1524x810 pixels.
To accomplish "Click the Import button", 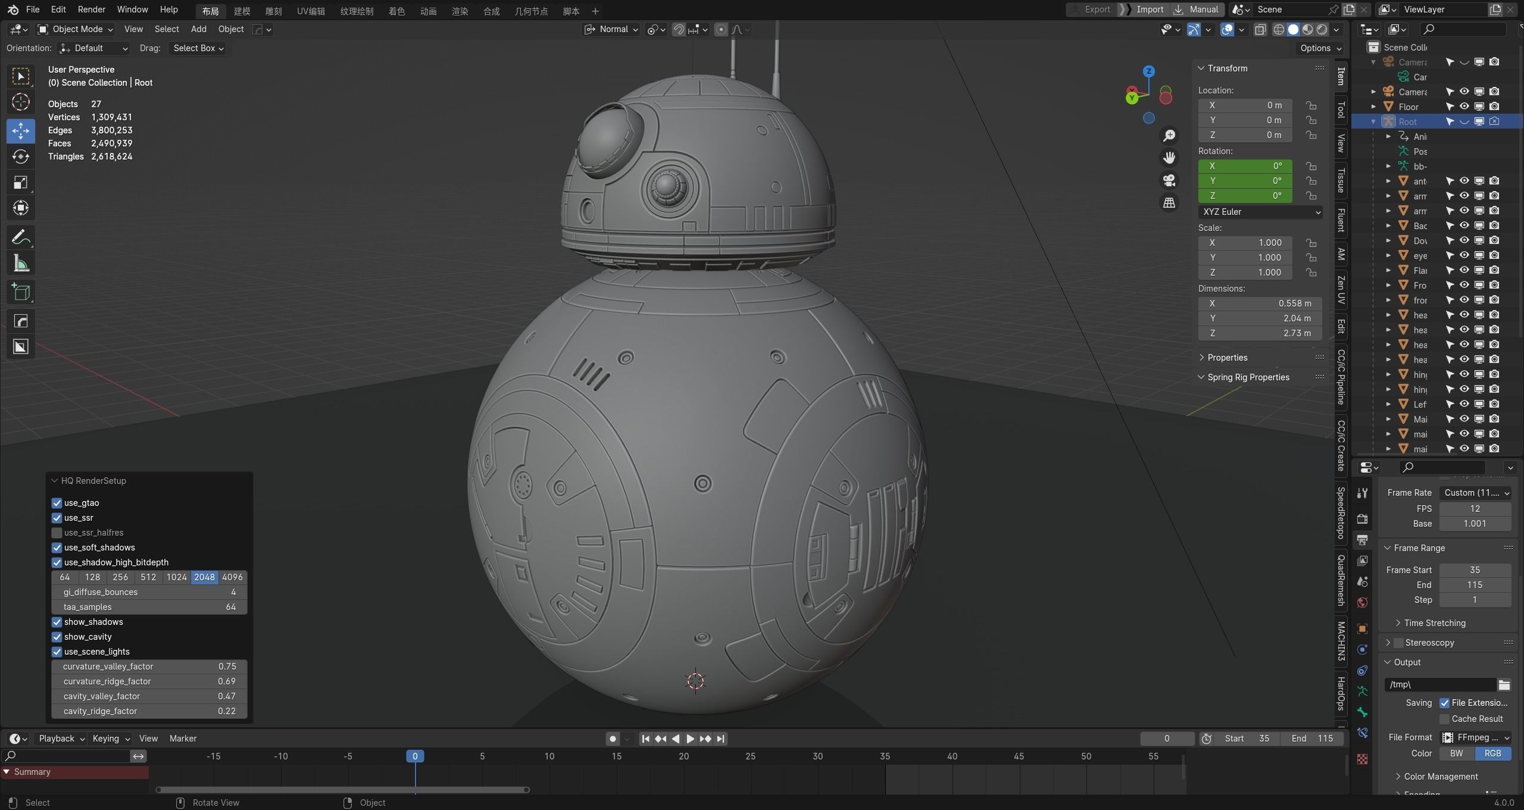I will [x=1143, y=10].
